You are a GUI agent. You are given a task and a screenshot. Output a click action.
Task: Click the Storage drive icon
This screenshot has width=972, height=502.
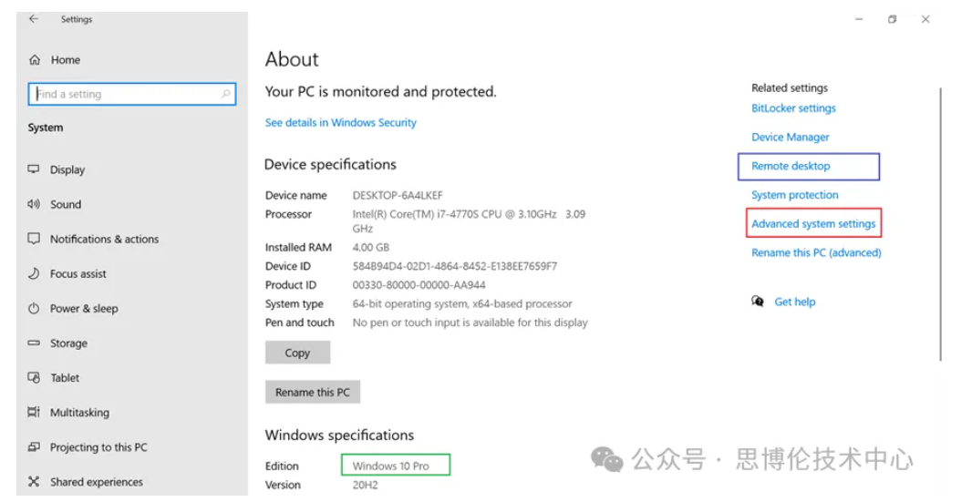[x=34, y=343]
